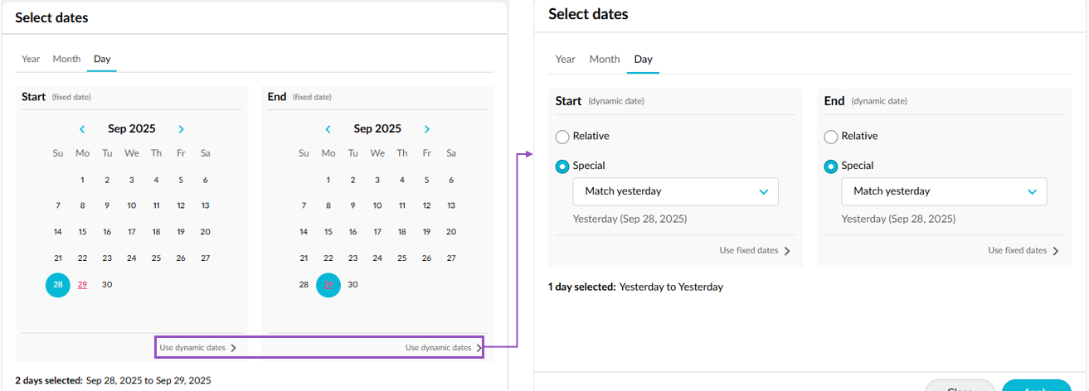Go to previous month in End calendar
The width and height of the screenshot is (1089, 391).
(x=328, y=129)
